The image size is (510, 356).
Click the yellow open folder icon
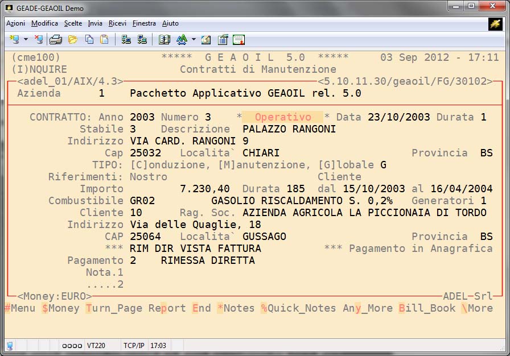[72, 40]
